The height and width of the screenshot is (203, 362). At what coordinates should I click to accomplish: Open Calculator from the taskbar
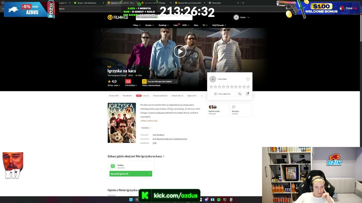click(x=231, y=200)
